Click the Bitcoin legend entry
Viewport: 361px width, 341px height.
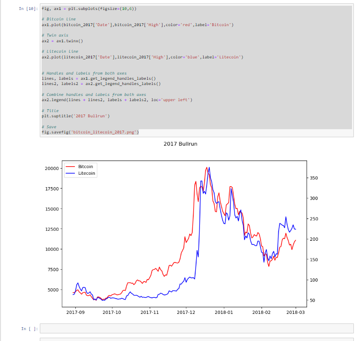coord(86,166)
